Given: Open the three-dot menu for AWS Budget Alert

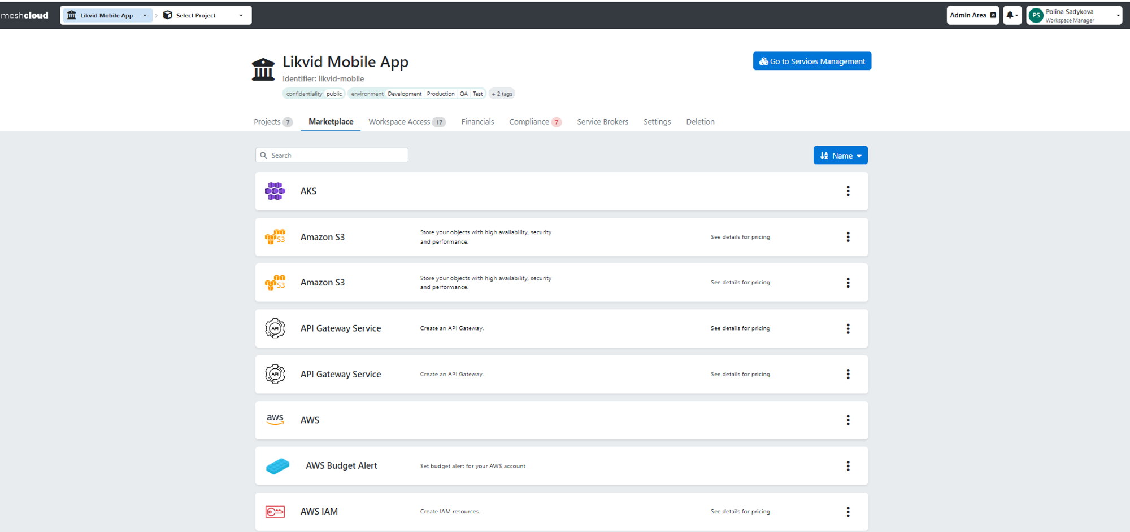Looking at the screenshot, I should [x=847, y=466].
